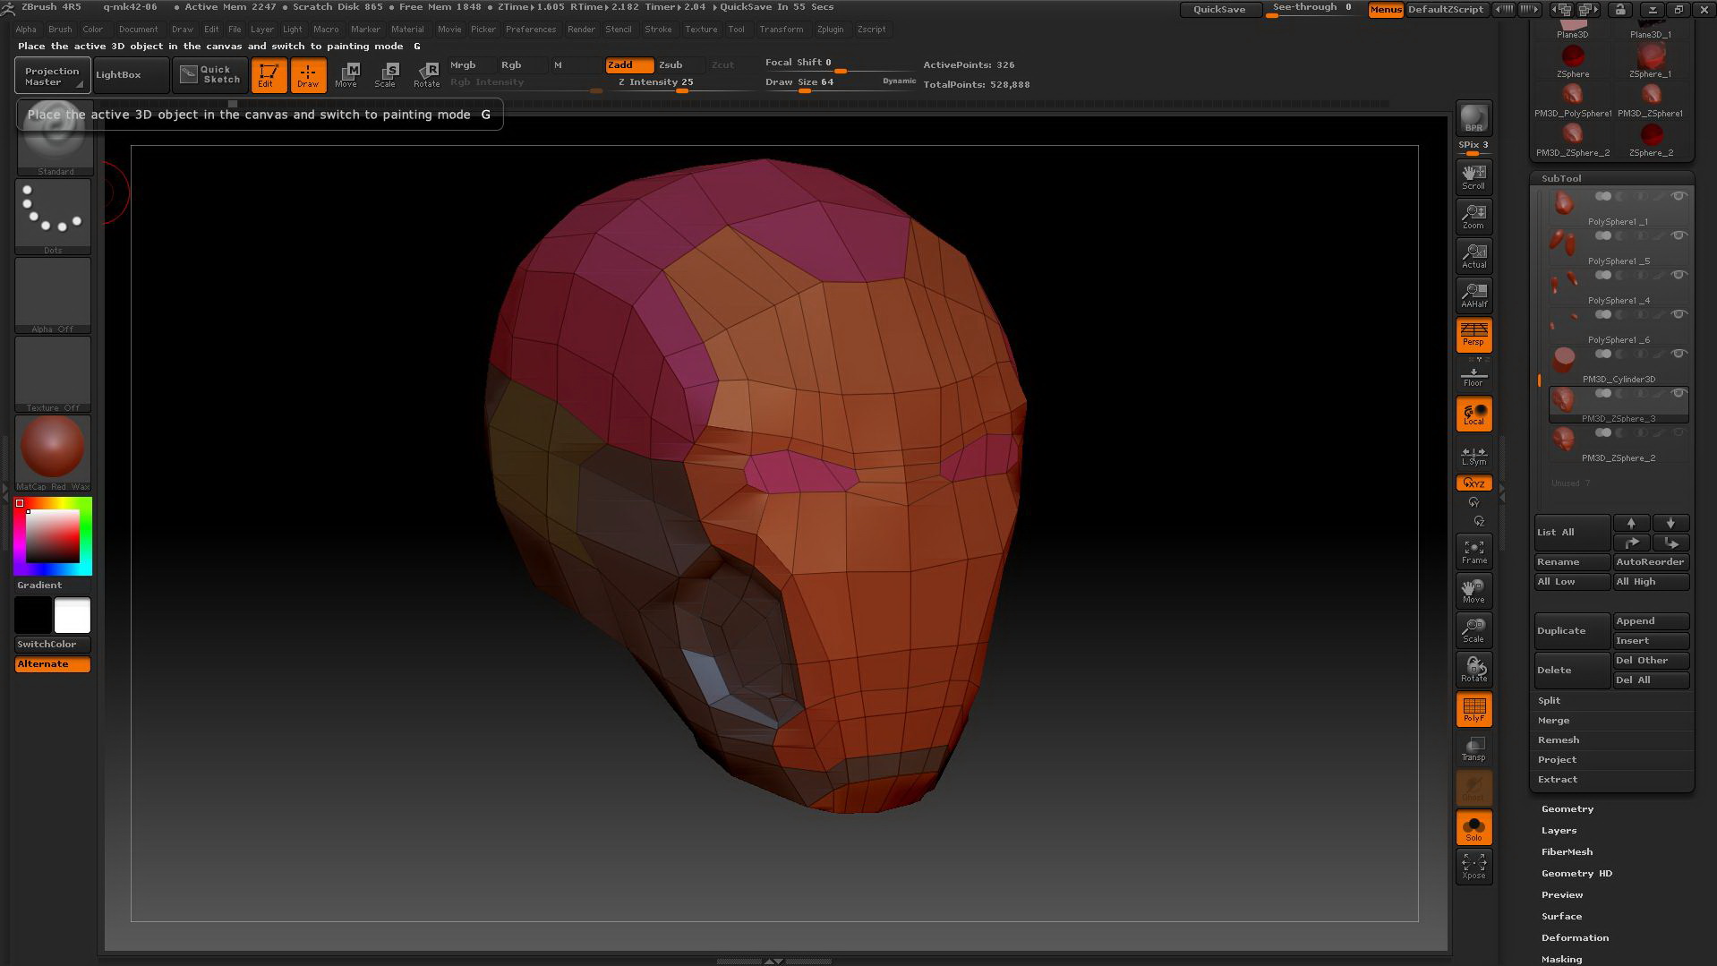
Task: Expand the Deformation section
Action: tap(1575, 938)
